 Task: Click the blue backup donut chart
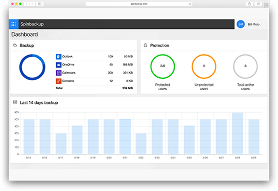click(x=33, y=67)
